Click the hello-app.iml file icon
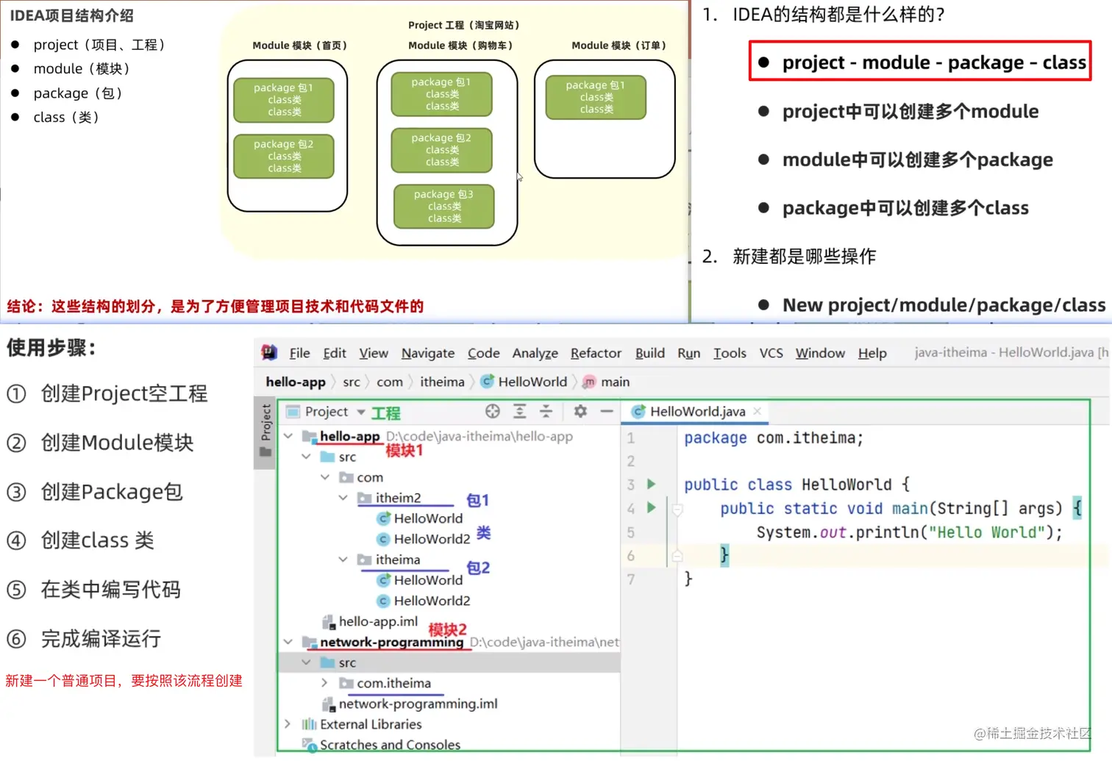Image resolution: width=1112 pixels, height=761 pixels. point(329,622)
